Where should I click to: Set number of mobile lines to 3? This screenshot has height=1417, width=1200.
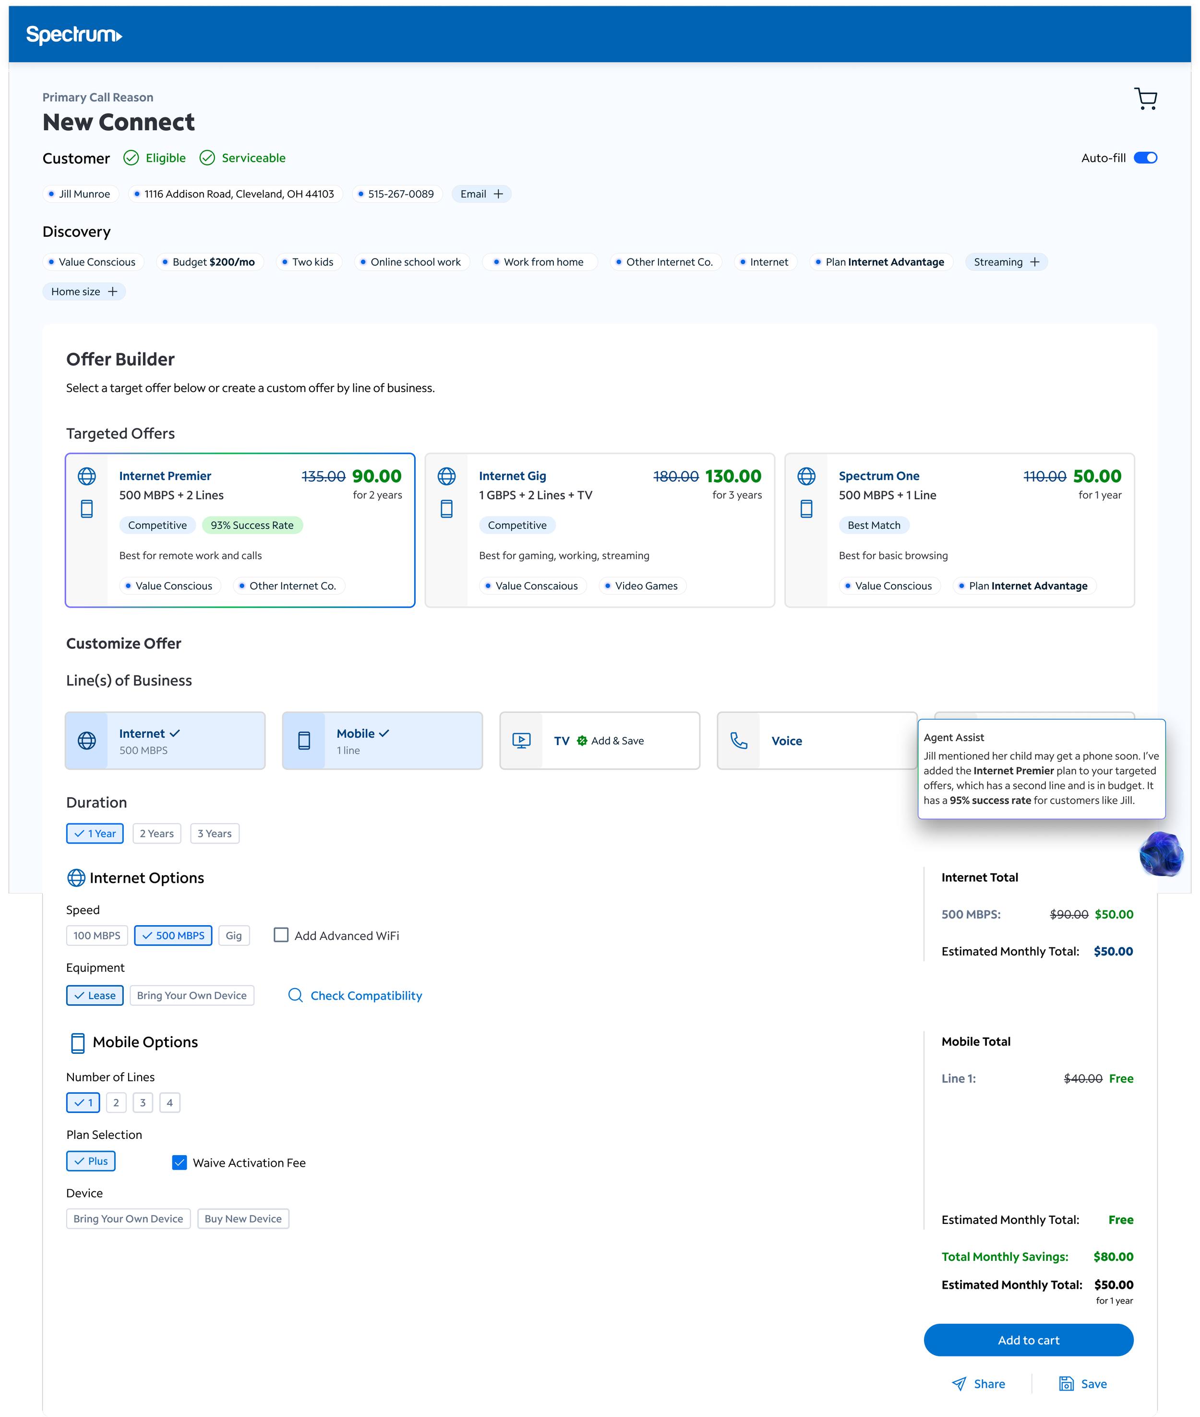point(143,1102)
